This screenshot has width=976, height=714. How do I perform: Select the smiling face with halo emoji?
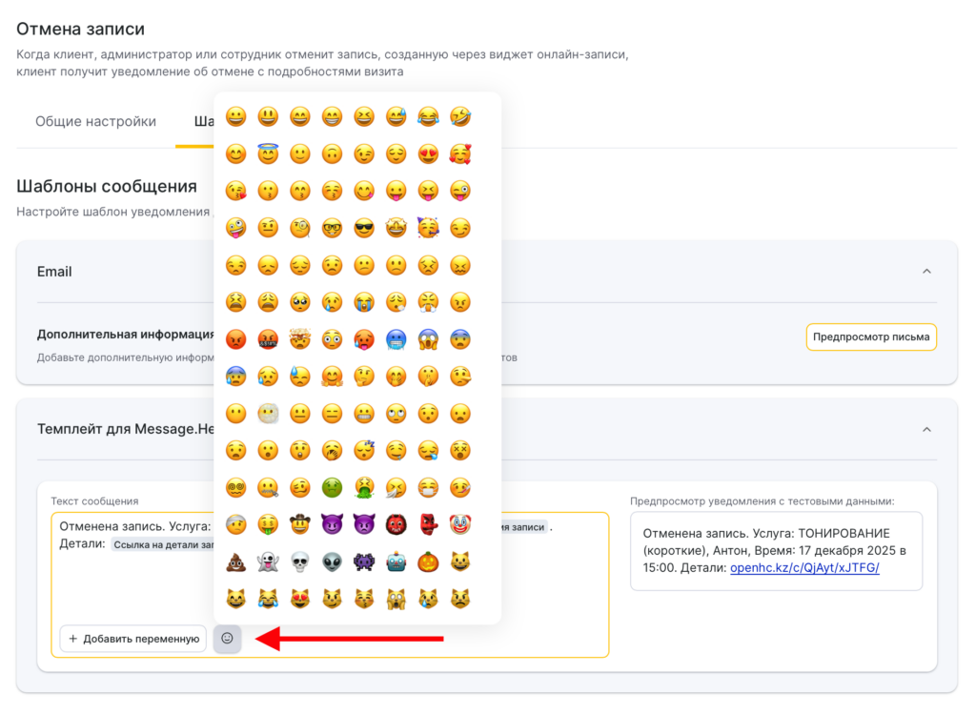[x=268, y=153]
